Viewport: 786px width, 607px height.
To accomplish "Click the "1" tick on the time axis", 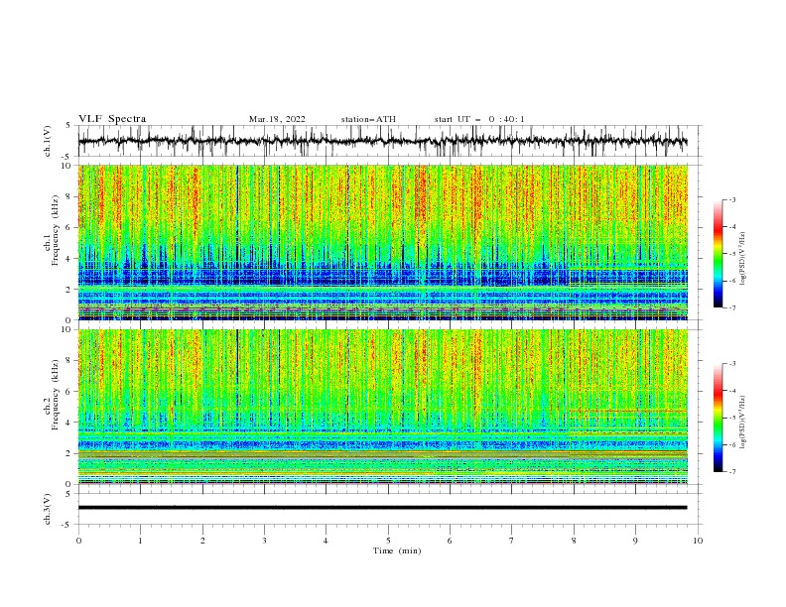I will click(140, 541).
